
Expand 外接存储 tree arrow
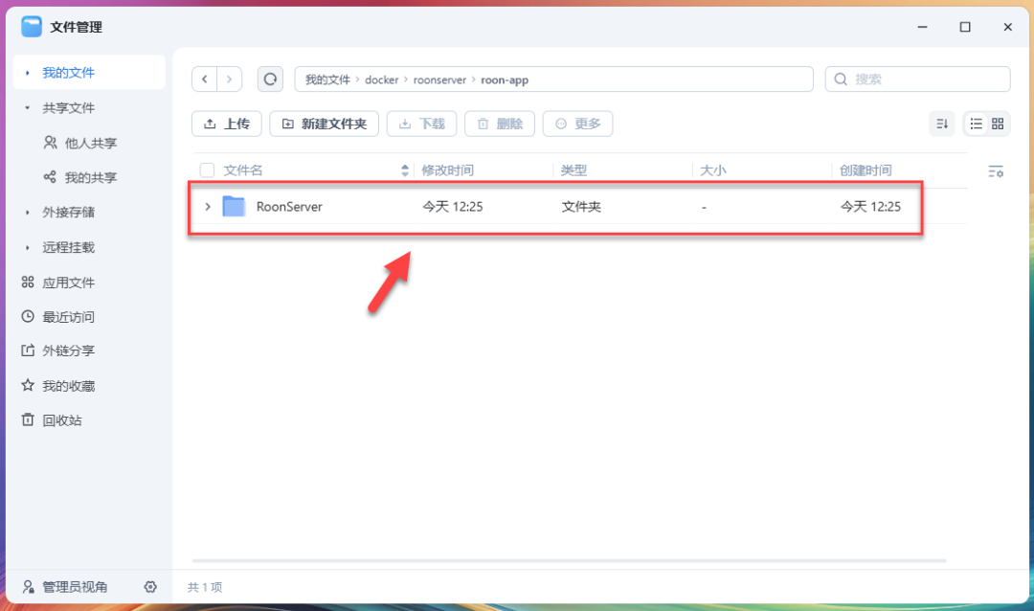coord(27,212)
